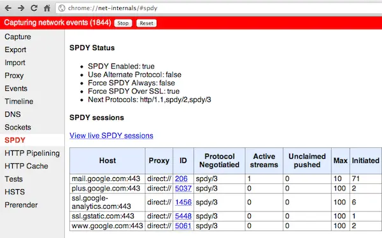Click the SPDY Enabled: true line
The height and width of the screenshot is (238, 382).
coord(121,66)
